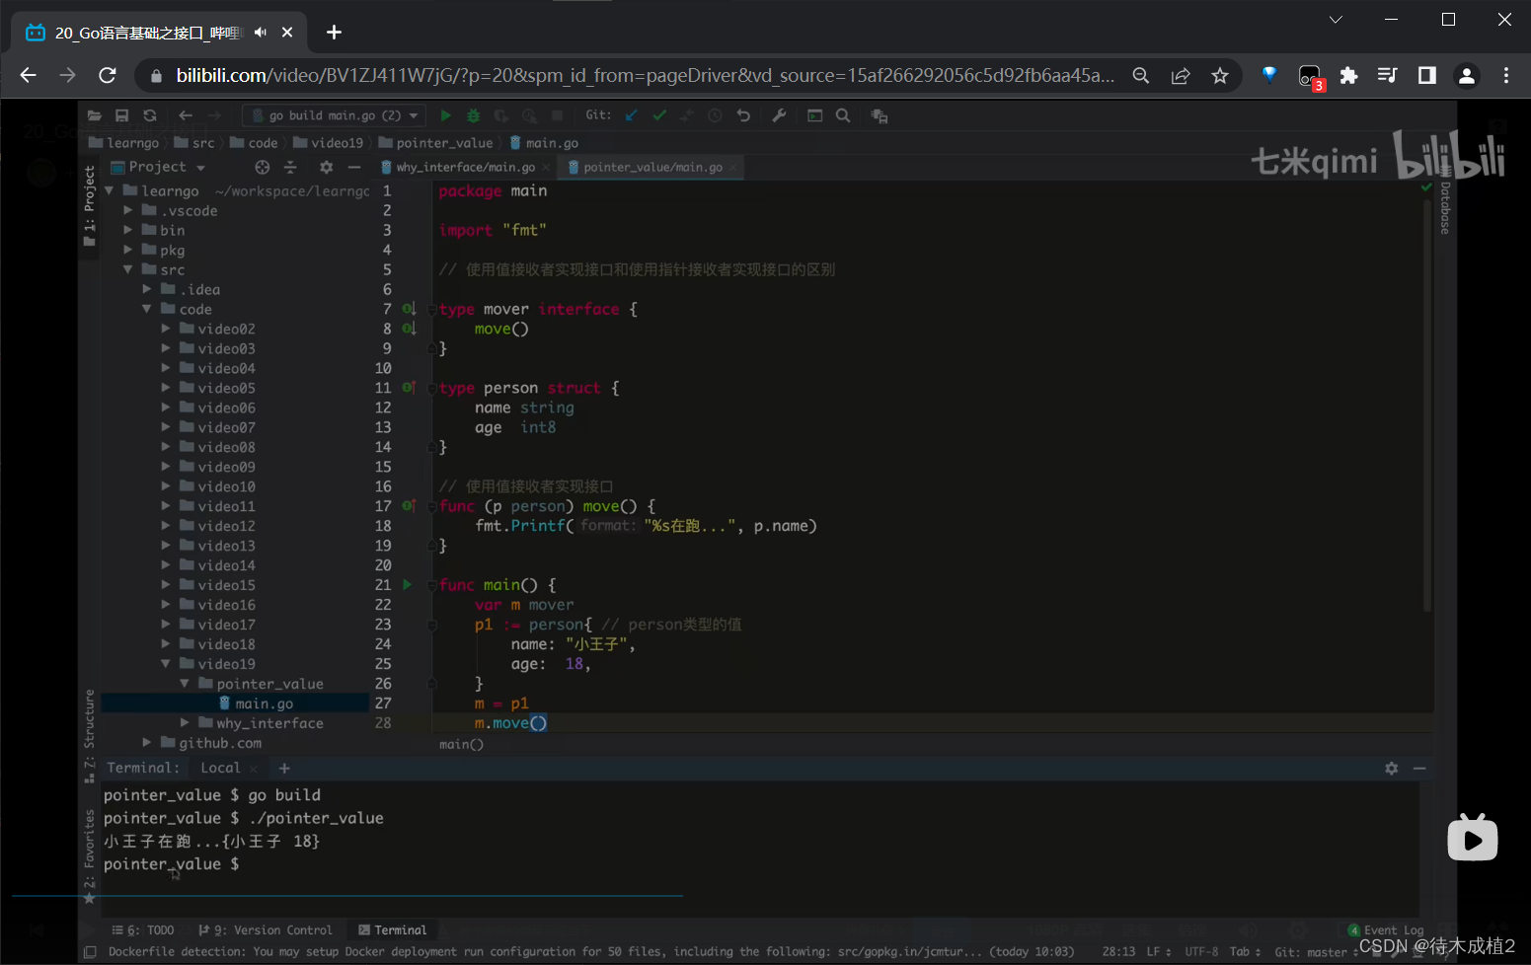This screenshot has height=965, width=1531.
Task: Toggle the 1: Project tool window button
Action: [89, 205]
